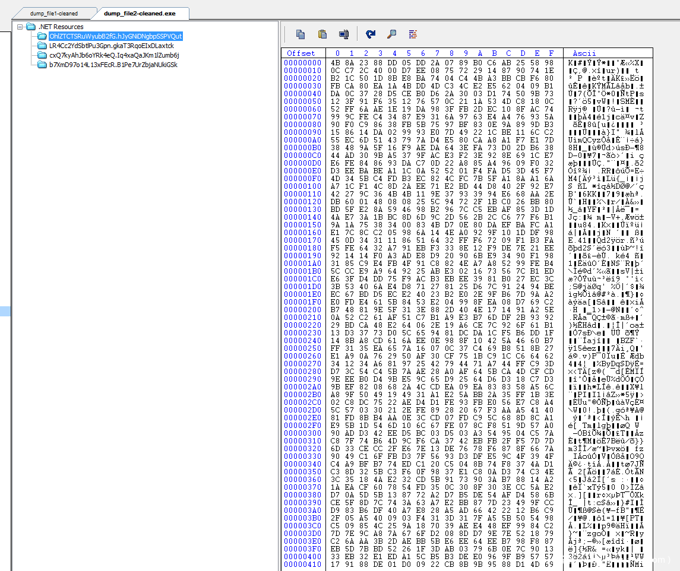Click the Ascii column header

coord(584,53)
